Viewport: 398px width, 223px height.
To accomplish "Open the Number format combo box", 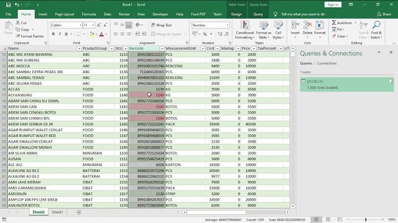I will point(210,25).
